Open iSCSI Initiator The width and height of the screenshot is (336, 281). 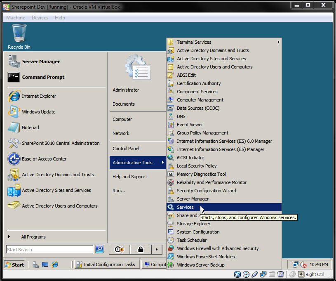(224, 158)
